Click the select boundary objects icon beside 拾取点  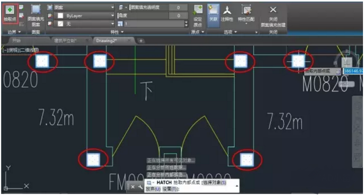coord(21,7)
